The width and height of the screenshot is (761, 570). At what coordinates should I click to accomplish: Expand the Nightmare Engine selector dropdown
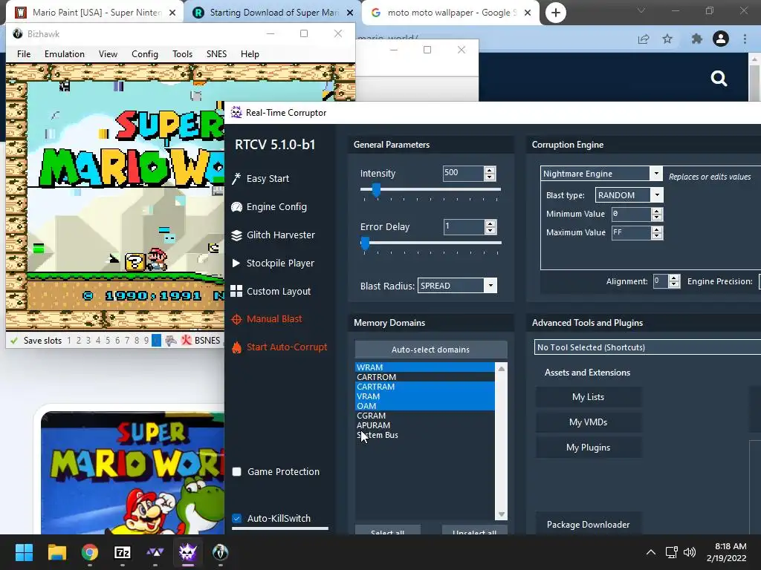coord(656,174)
